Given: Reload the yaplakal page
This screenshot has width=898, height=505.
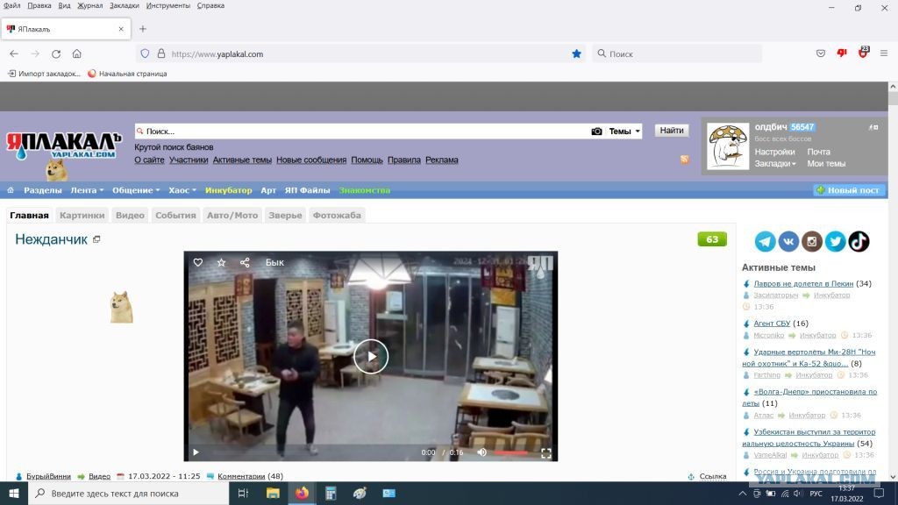Looking at the screenshot, I should click(x=56, y=53).
